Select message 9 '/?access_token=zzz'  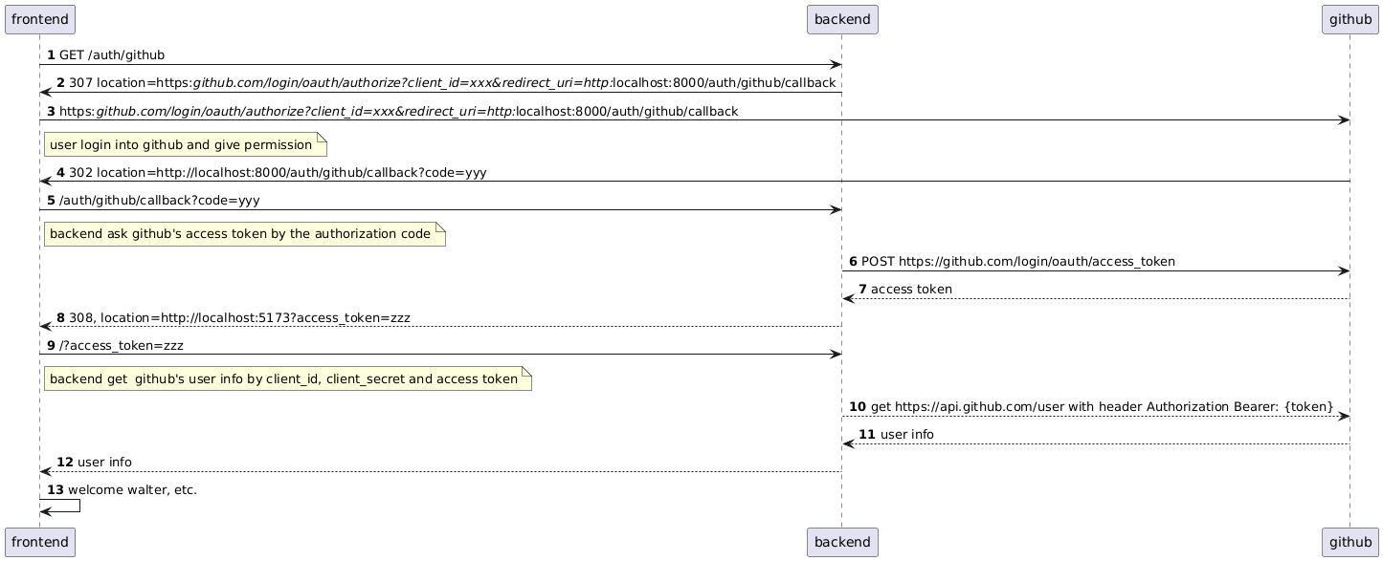pyautogui.click(x=115, y=345)
